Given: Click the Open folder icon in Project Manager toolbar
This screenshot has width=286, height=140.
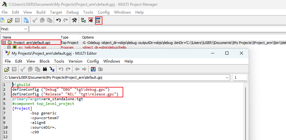Looking at the screenshot, I should (10, 20).
